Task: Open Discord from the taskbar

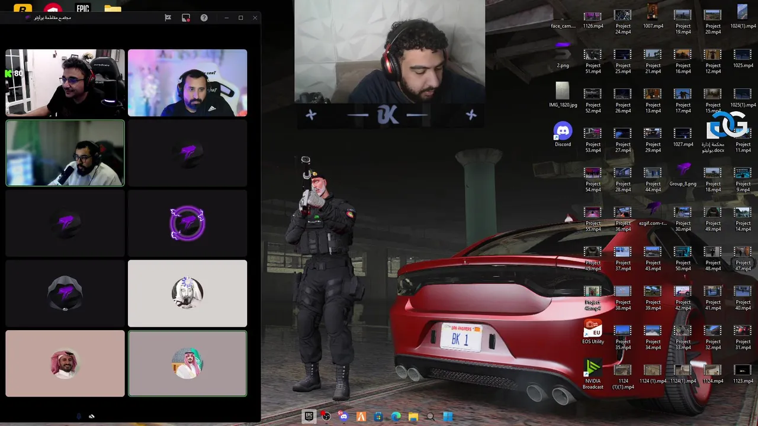Action: tap(343, 417)
